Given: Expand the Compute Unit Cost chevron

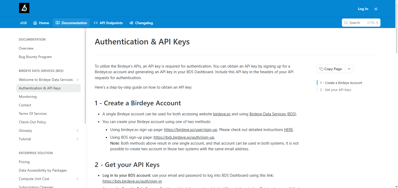Looking at the screenshot, I should click(77, 179).
